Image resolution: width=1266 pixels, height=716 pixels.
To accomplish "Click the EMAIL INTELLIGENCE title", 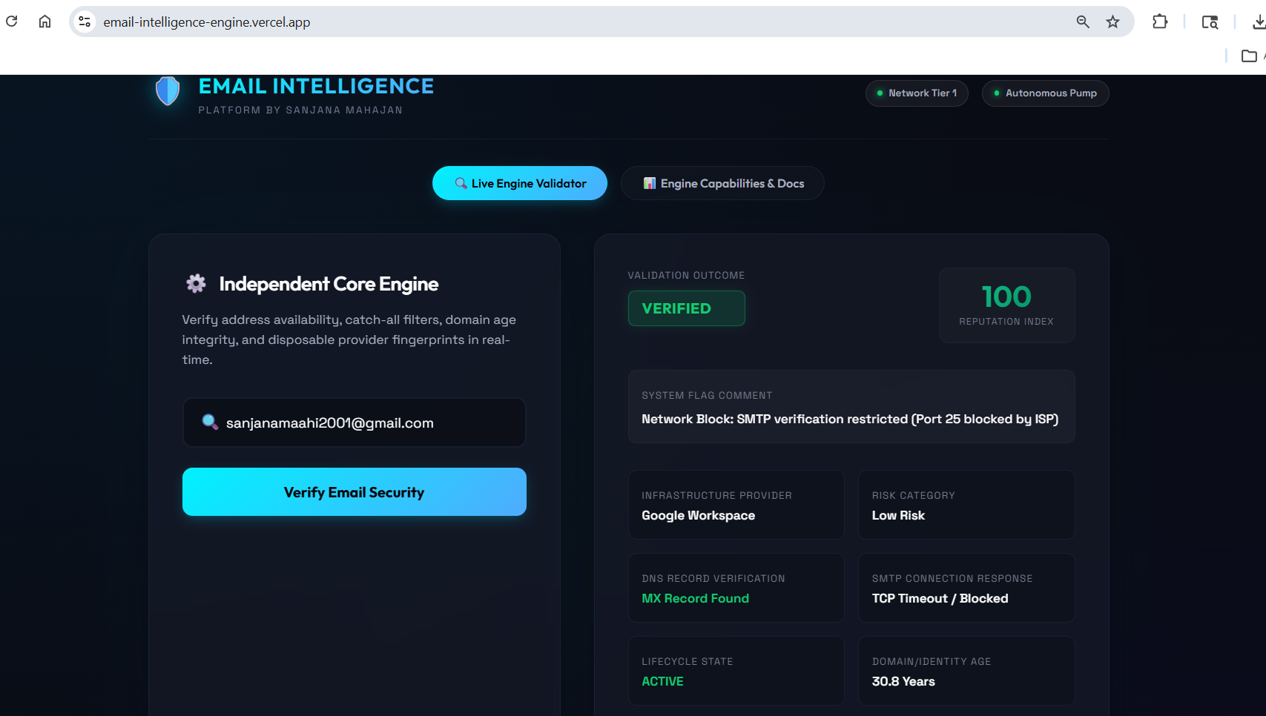I will click(316, 86).
